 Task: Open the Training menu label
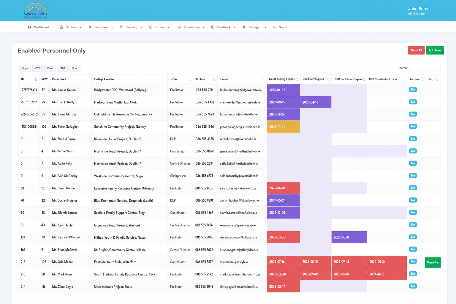pos(132,27)
